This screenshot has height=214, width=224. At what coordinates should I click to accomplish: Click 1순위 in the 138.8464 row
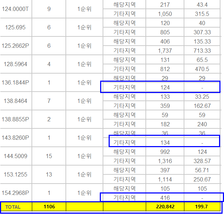pyautogui.click(x=84, y=101)
